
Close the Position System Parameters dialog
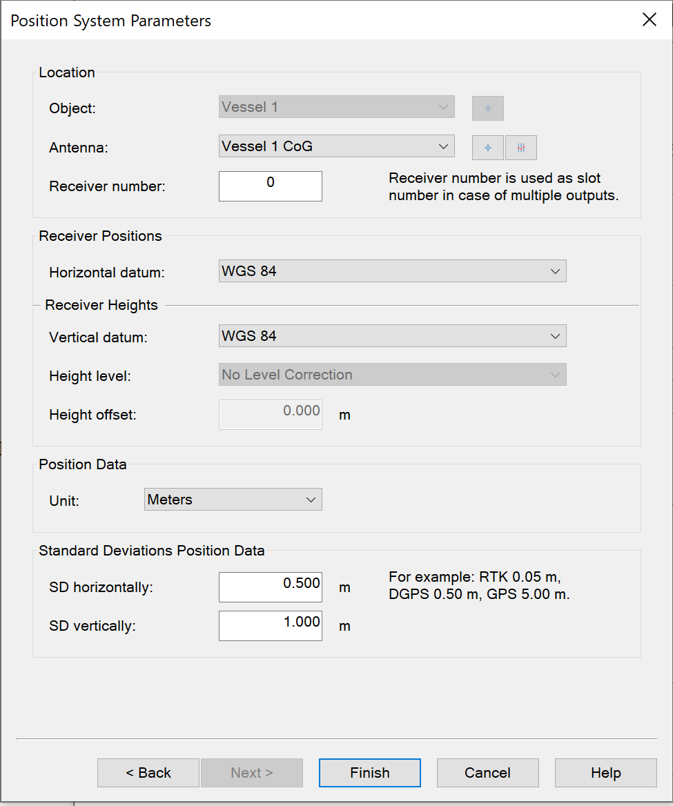[650, 20]
